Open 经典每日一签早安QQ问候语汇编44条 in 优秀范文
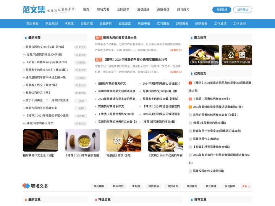Screen dimensions: 275x206 (217, 131)
